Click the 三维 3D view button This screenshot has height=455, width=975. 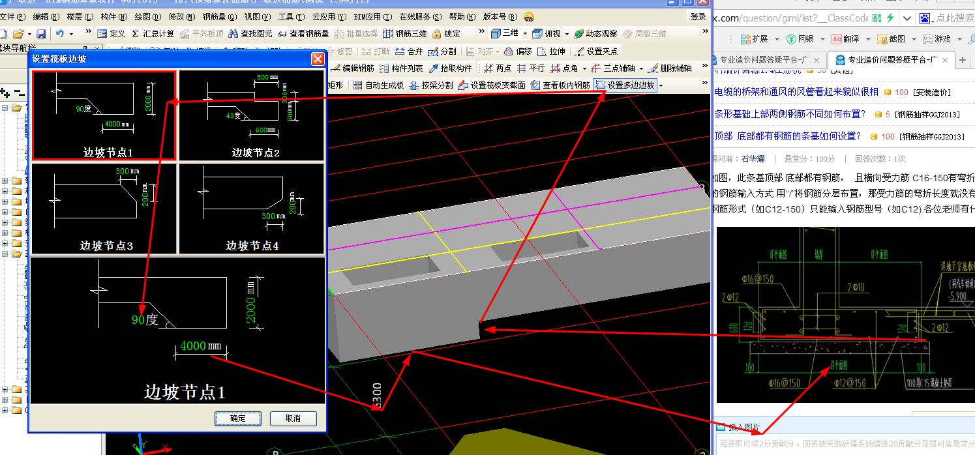click(505, 33)
